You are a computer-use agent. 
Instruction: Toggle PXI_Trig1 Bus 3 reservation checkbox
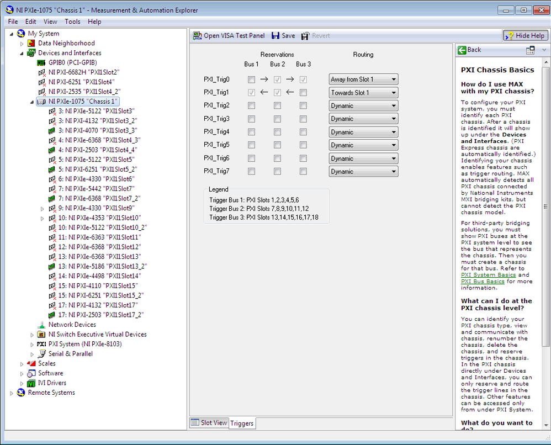click(x=303, y=93)
